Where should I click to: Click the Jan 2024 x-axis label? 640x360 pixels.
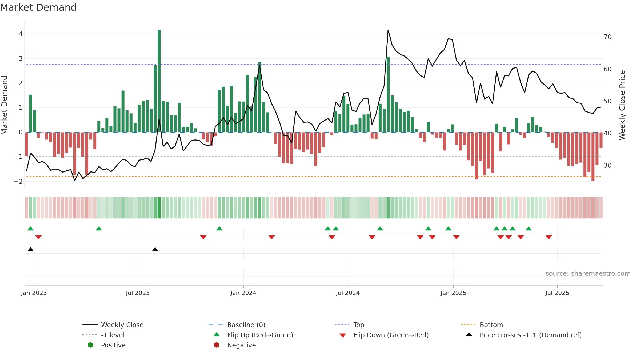[243, 293]
